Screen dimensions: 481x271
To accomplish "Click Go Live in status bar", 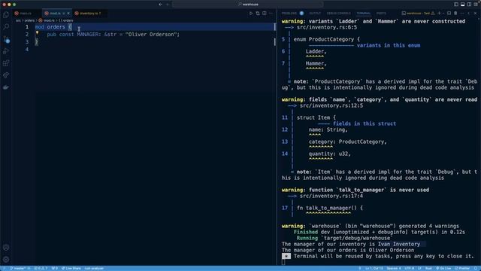I will click(443, 268).
